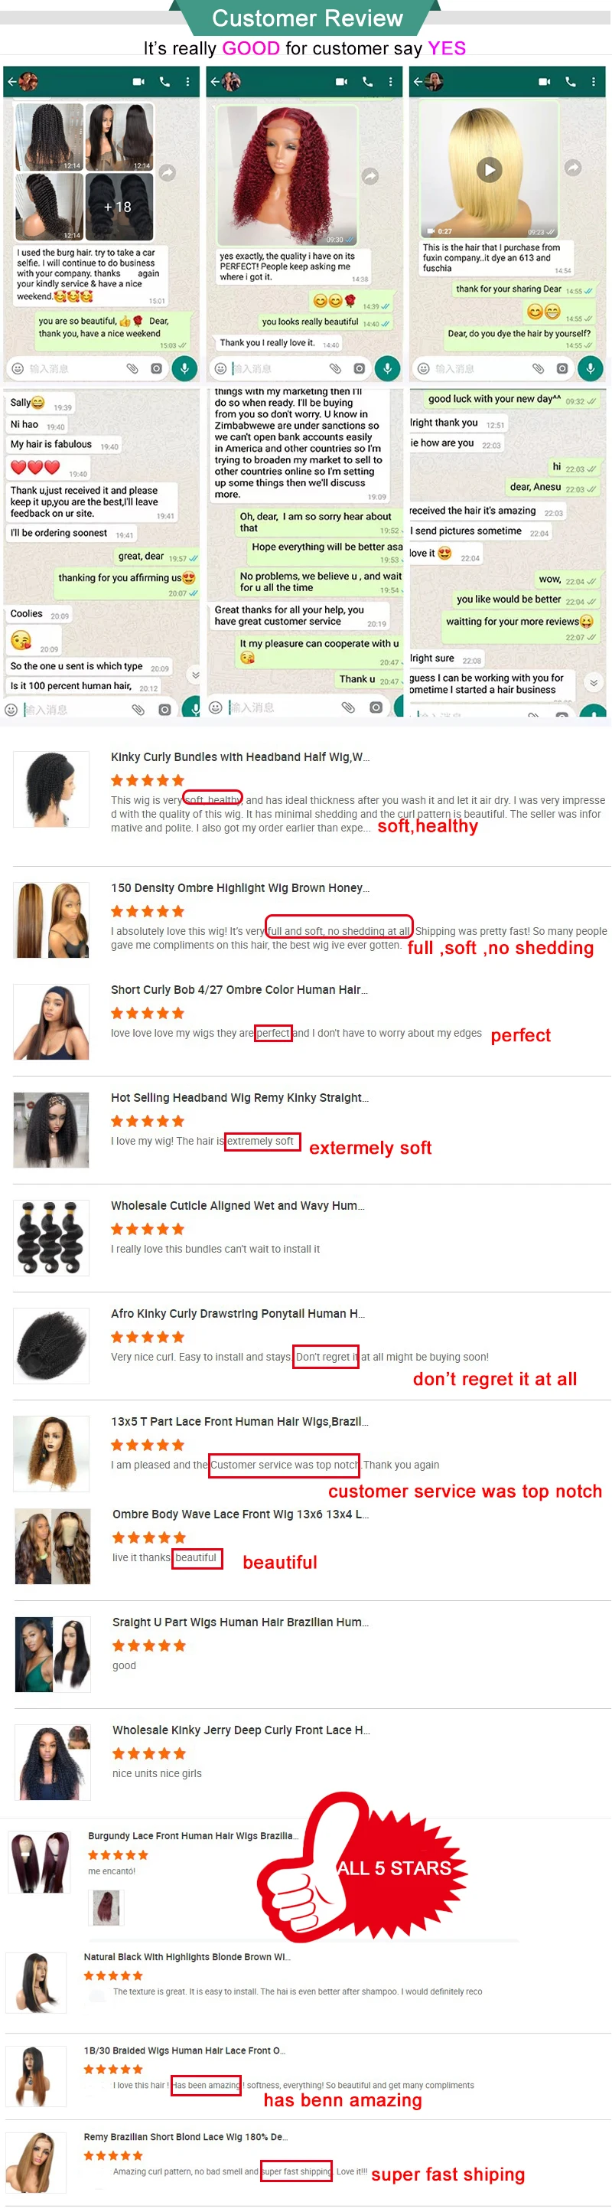The image size is (612, 2212).
Task: Open the review photo under Burgundy Lace Front review
Action: pyautogui.click(x=106, y=1907)
